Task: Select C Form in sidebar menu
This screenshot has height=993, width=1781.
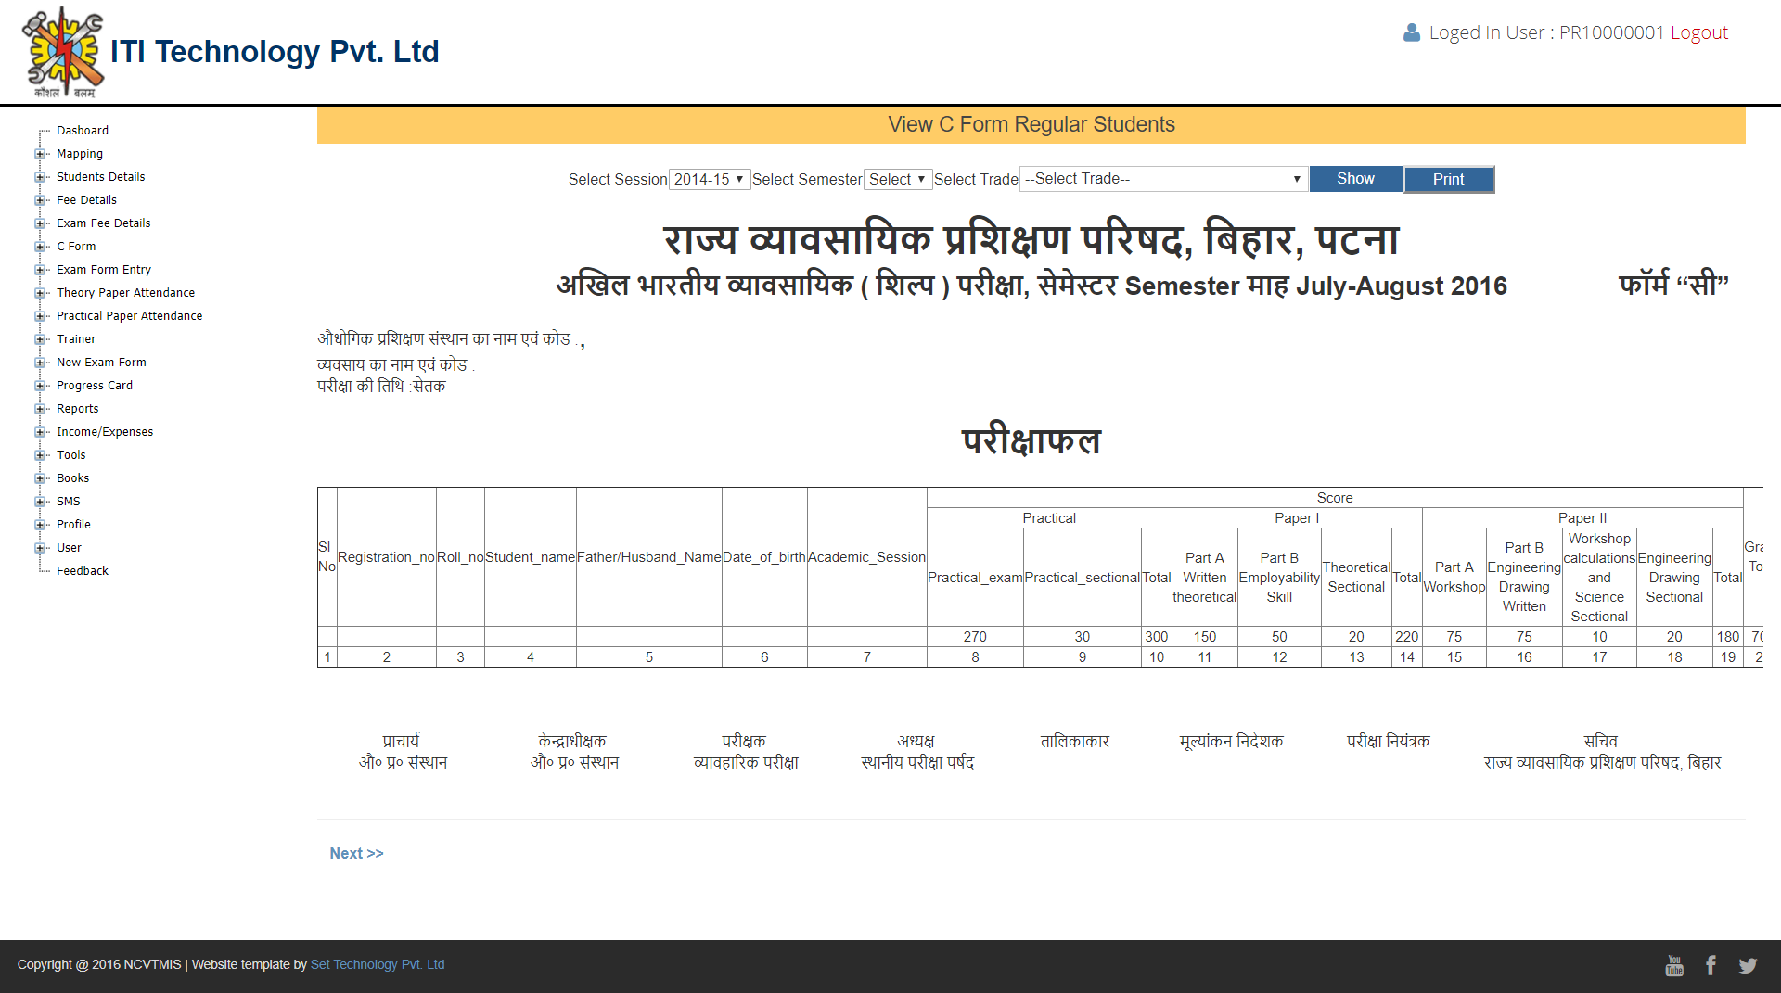Action: pos(76,247)
